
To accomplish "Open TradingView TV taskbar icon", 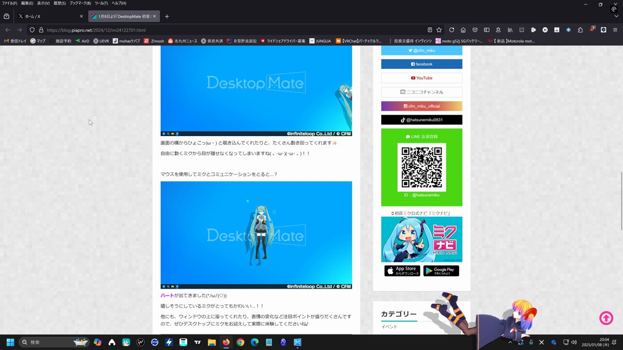I will [197, 342].
